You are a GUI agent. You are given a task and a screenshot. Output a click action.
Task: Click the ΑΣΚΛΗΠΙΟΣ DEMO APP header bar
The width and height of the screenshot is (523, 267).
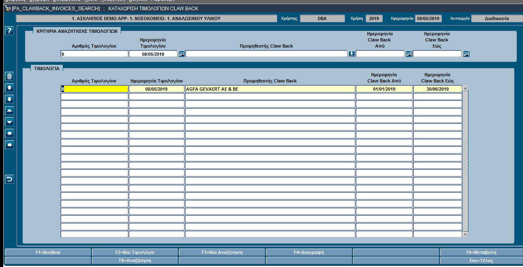[x=146, y=18]
